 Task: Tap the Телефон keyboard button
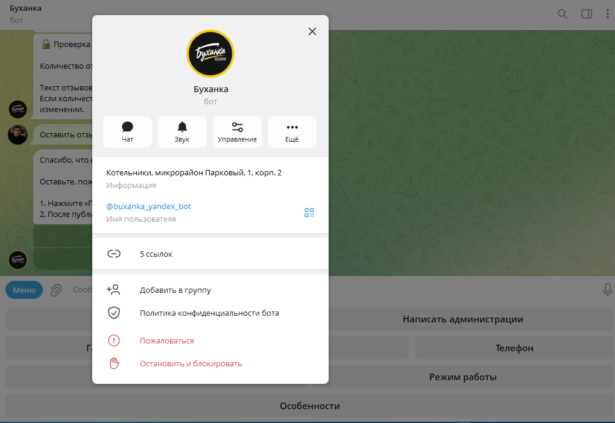514,348
